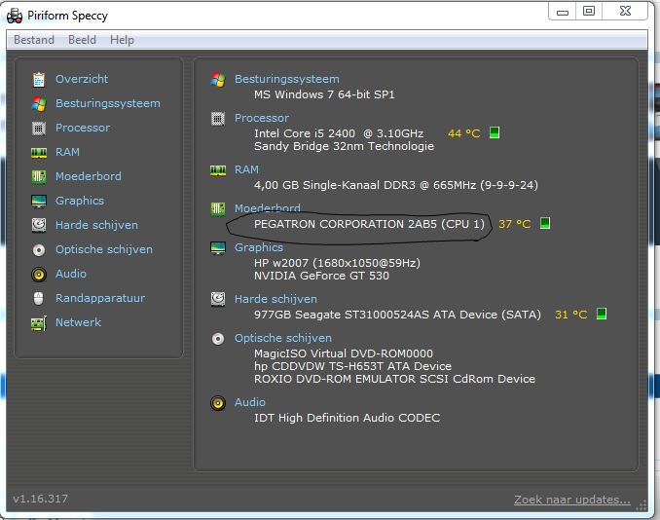Click Optische schijven heading in summary
The height and width of the screenshot is (520, 660).
point(283,338)
